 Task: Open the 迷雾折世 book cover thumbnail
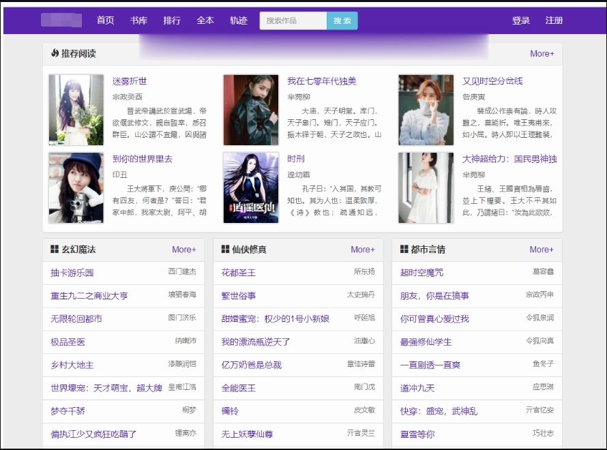point(76,110)
